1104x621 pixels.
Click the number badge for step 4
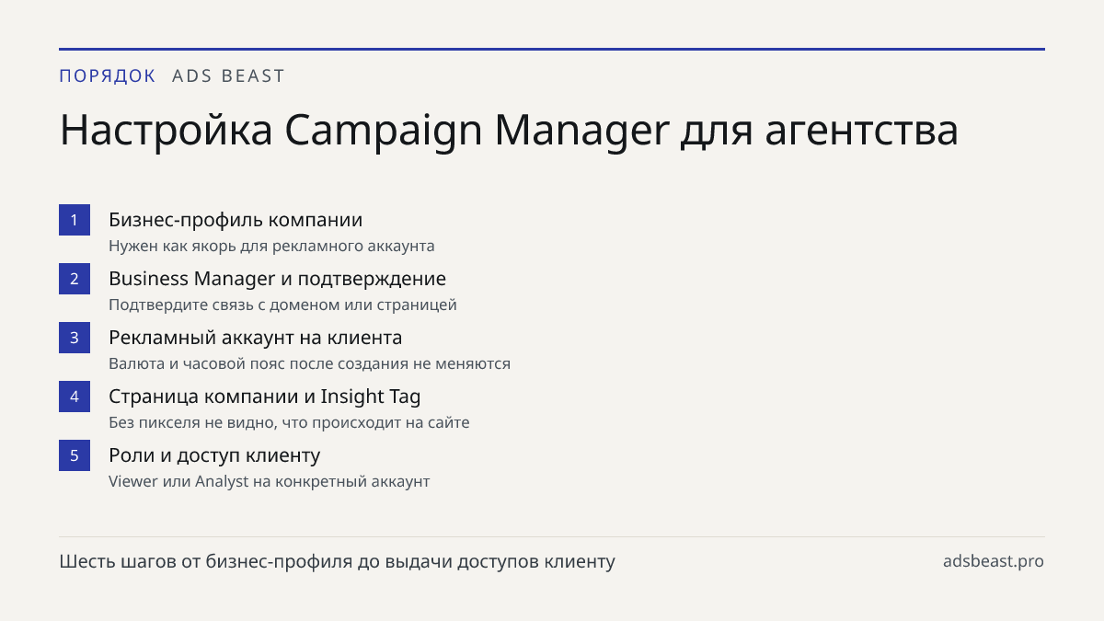[x=75, y=397]
